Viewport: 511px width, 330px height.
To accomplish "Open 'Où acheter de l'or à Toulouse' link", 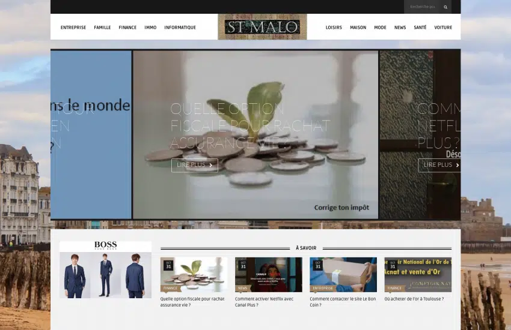I will tap(414, 298).
